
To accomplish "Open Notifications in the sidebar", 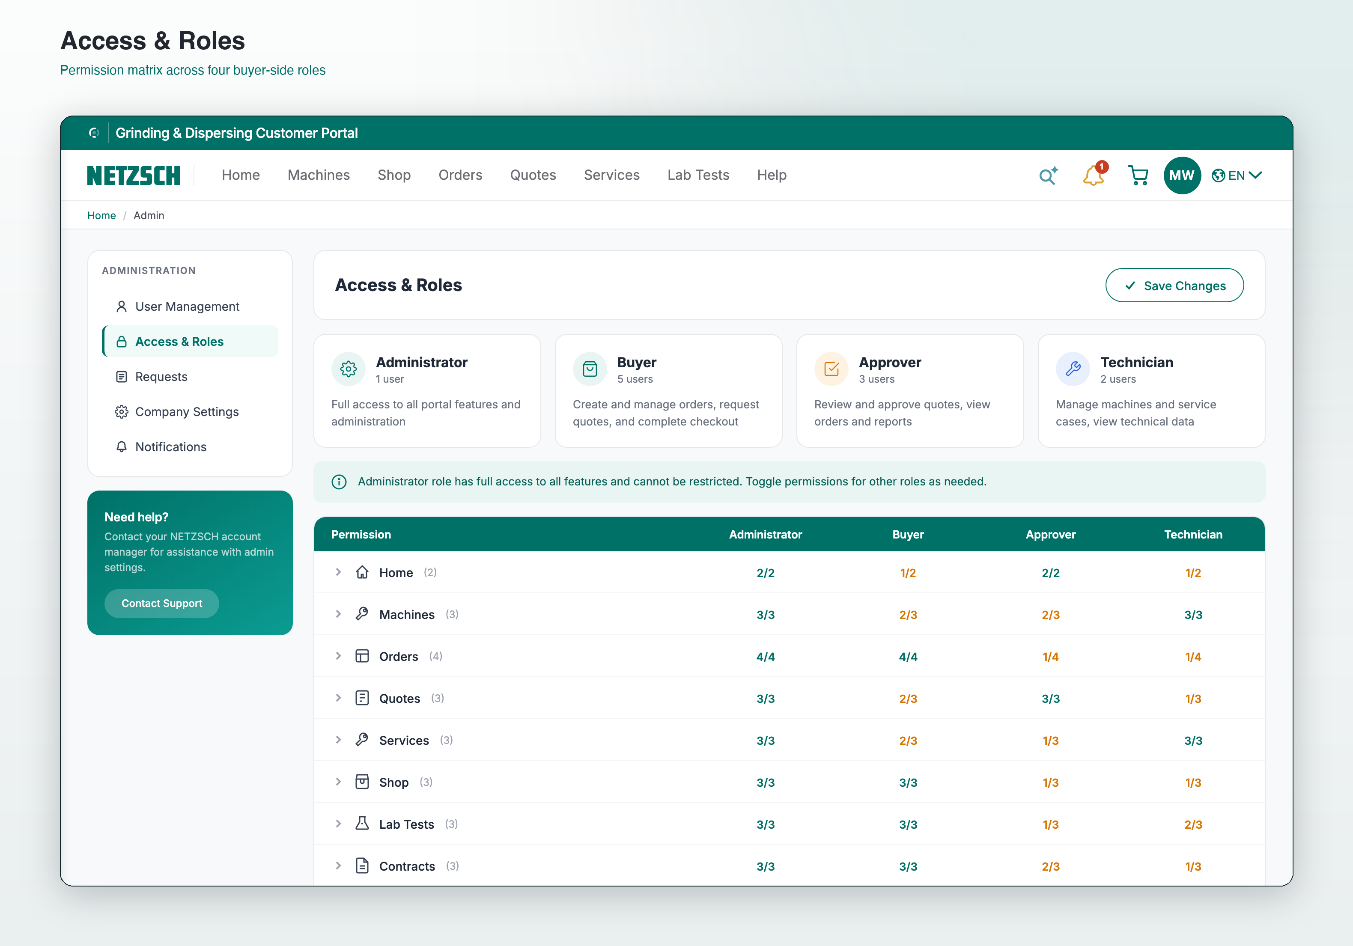I will (190, 446).
